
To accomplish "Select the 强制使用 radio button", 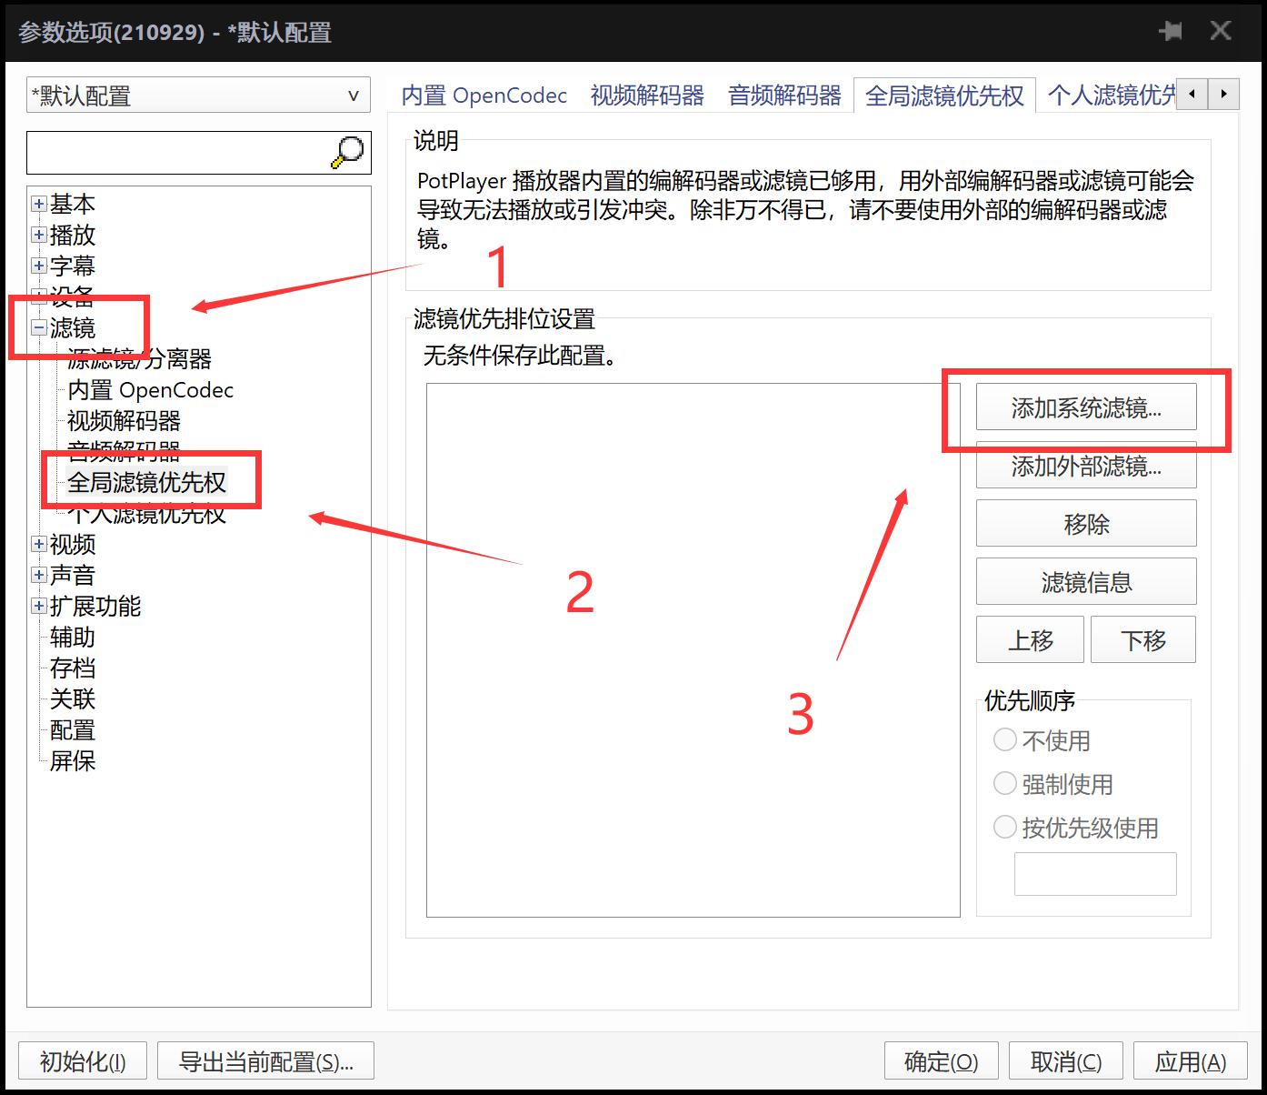I will [1005, 783].
